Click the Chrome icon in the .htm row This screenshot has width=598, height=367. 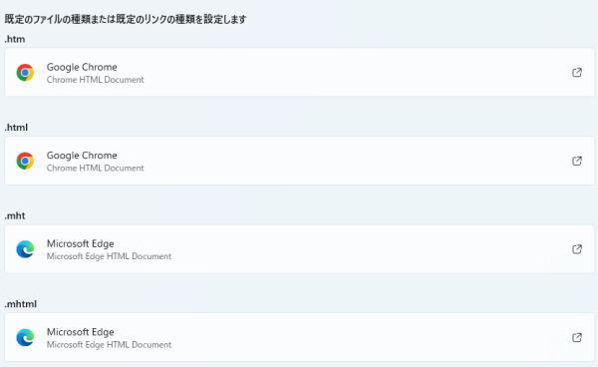[25, 73]
